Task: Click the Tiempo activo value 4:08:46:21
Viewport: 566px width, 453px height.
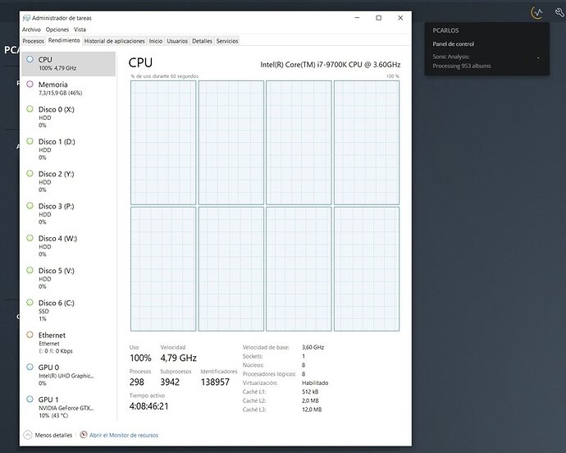Action: [x=148, y=406]
